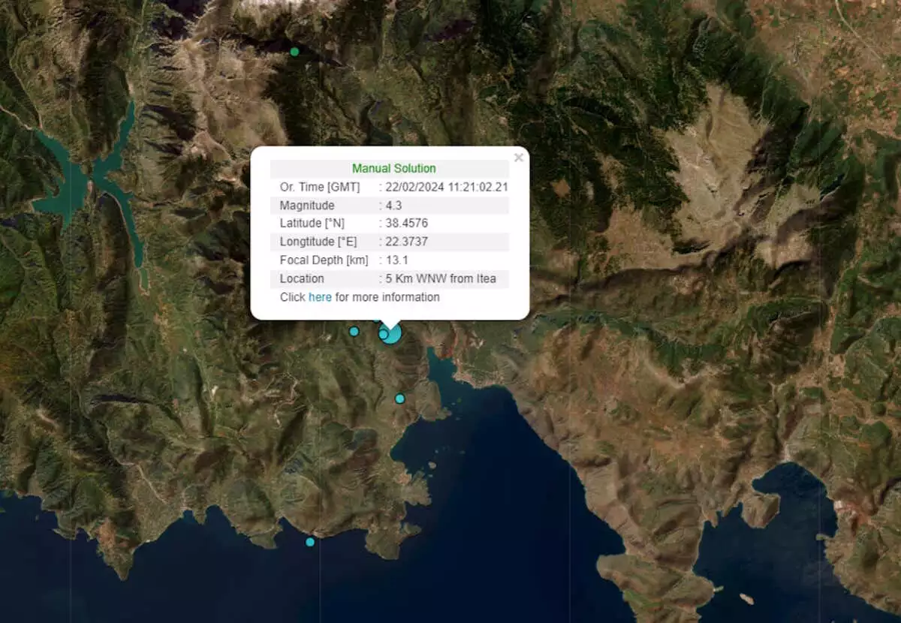Click the "Location" row label

(x=302, y=278)
